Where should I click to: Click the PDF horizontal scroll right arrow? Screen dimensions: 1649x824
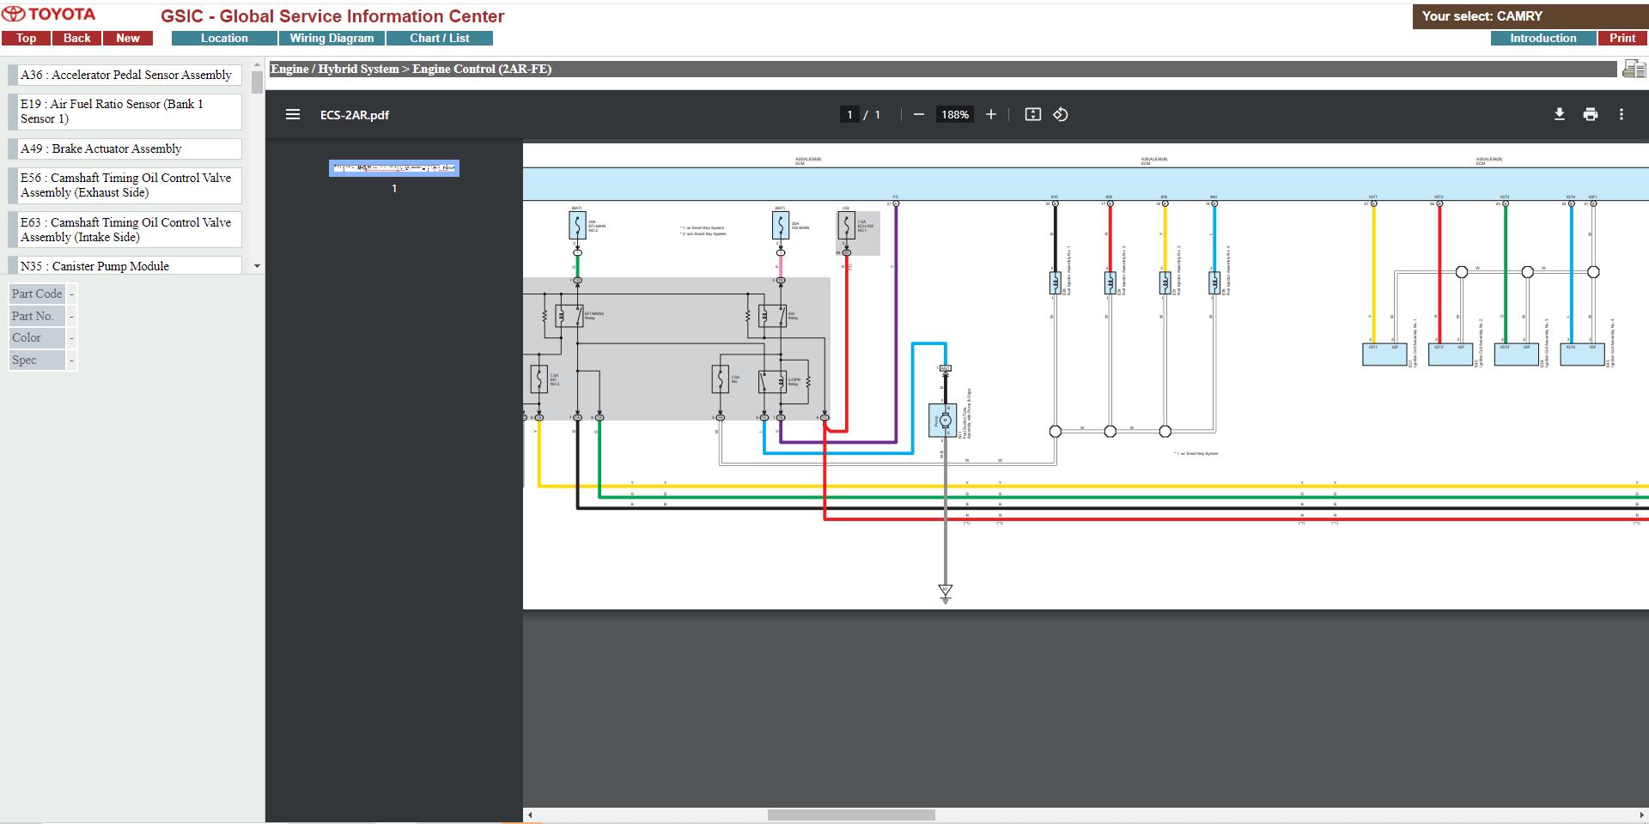[x=1642, y=815]
